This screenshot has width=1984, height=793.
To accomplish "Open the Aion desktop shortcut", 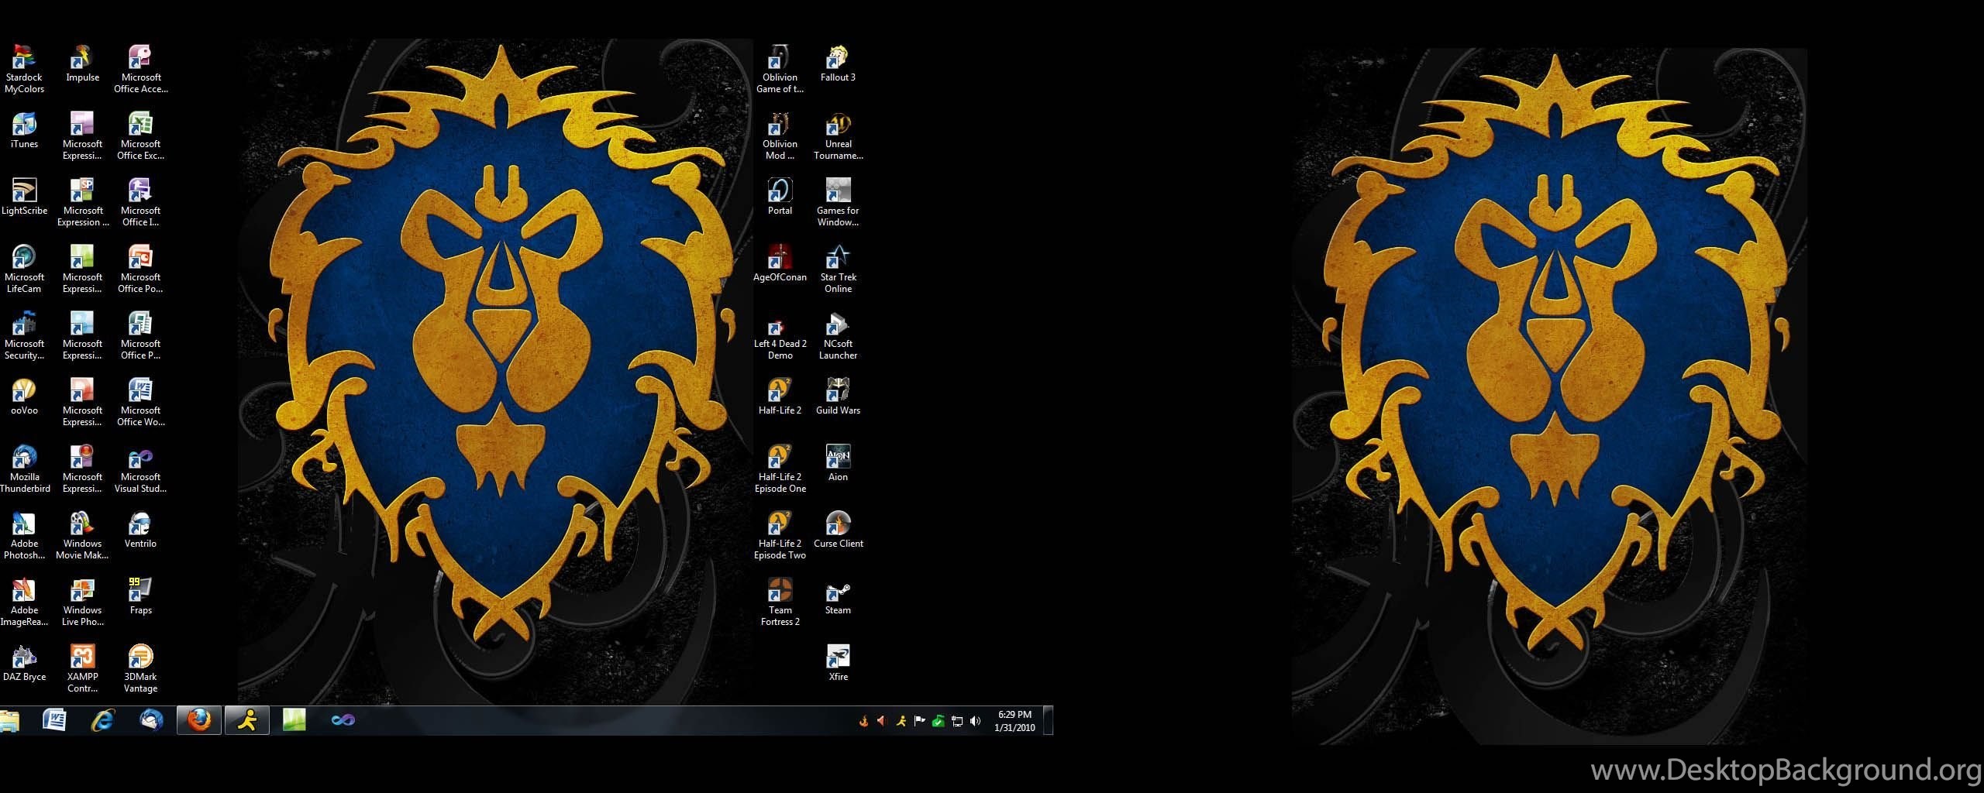I will (838, 463).
